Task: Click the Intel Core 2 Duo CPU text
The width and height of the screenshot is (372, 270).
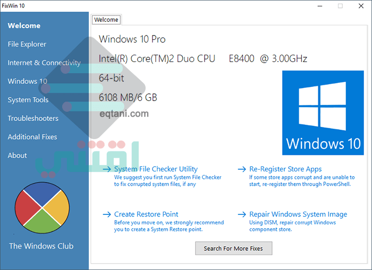Action: tap(203, 59)
